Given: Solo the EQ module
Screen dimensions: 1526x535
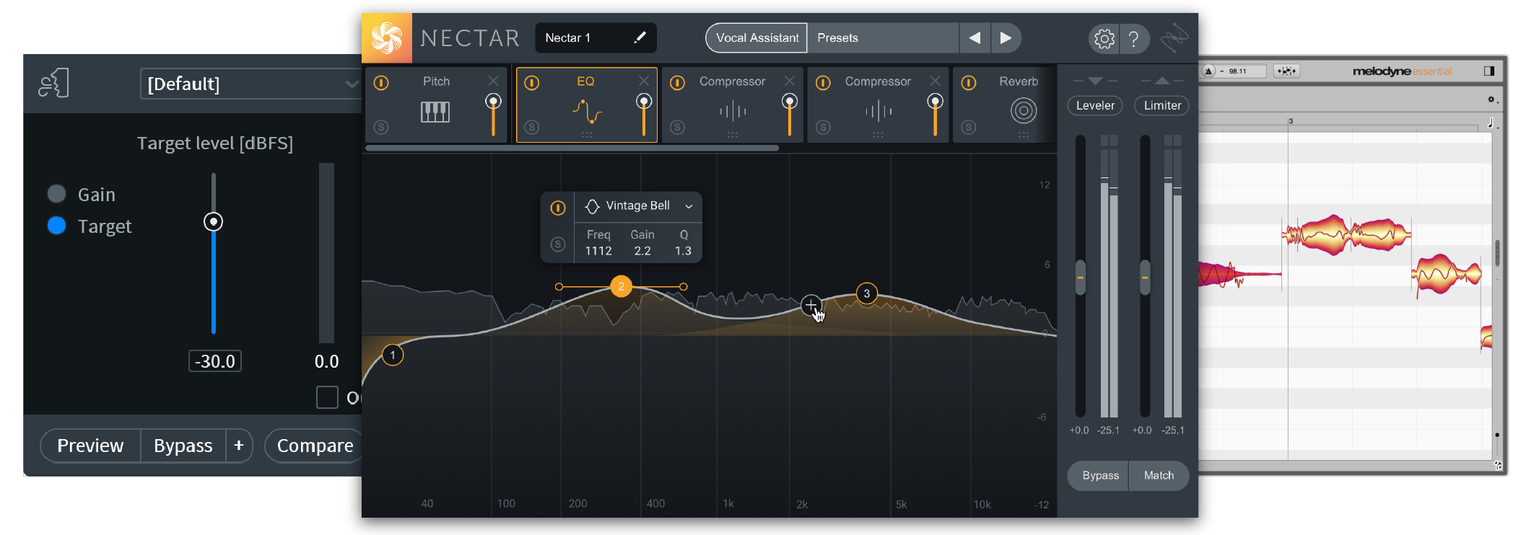Looking at the screenshot, I should (x=532, y=127).
